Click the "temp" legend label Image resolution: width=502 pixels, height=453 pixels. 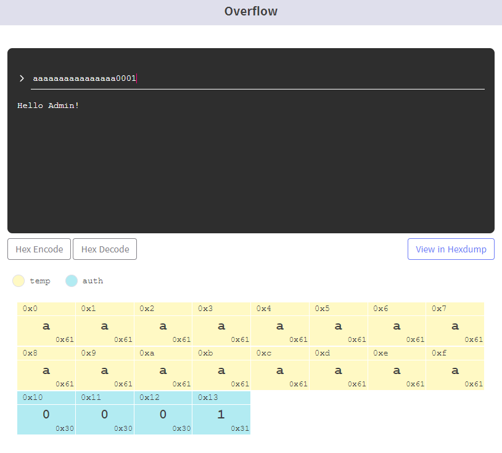tap(40, 281)
